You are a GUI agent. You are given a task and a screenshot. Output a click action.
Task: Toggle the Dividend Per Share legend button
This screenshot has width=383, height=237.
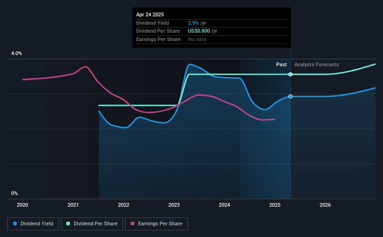92,224
